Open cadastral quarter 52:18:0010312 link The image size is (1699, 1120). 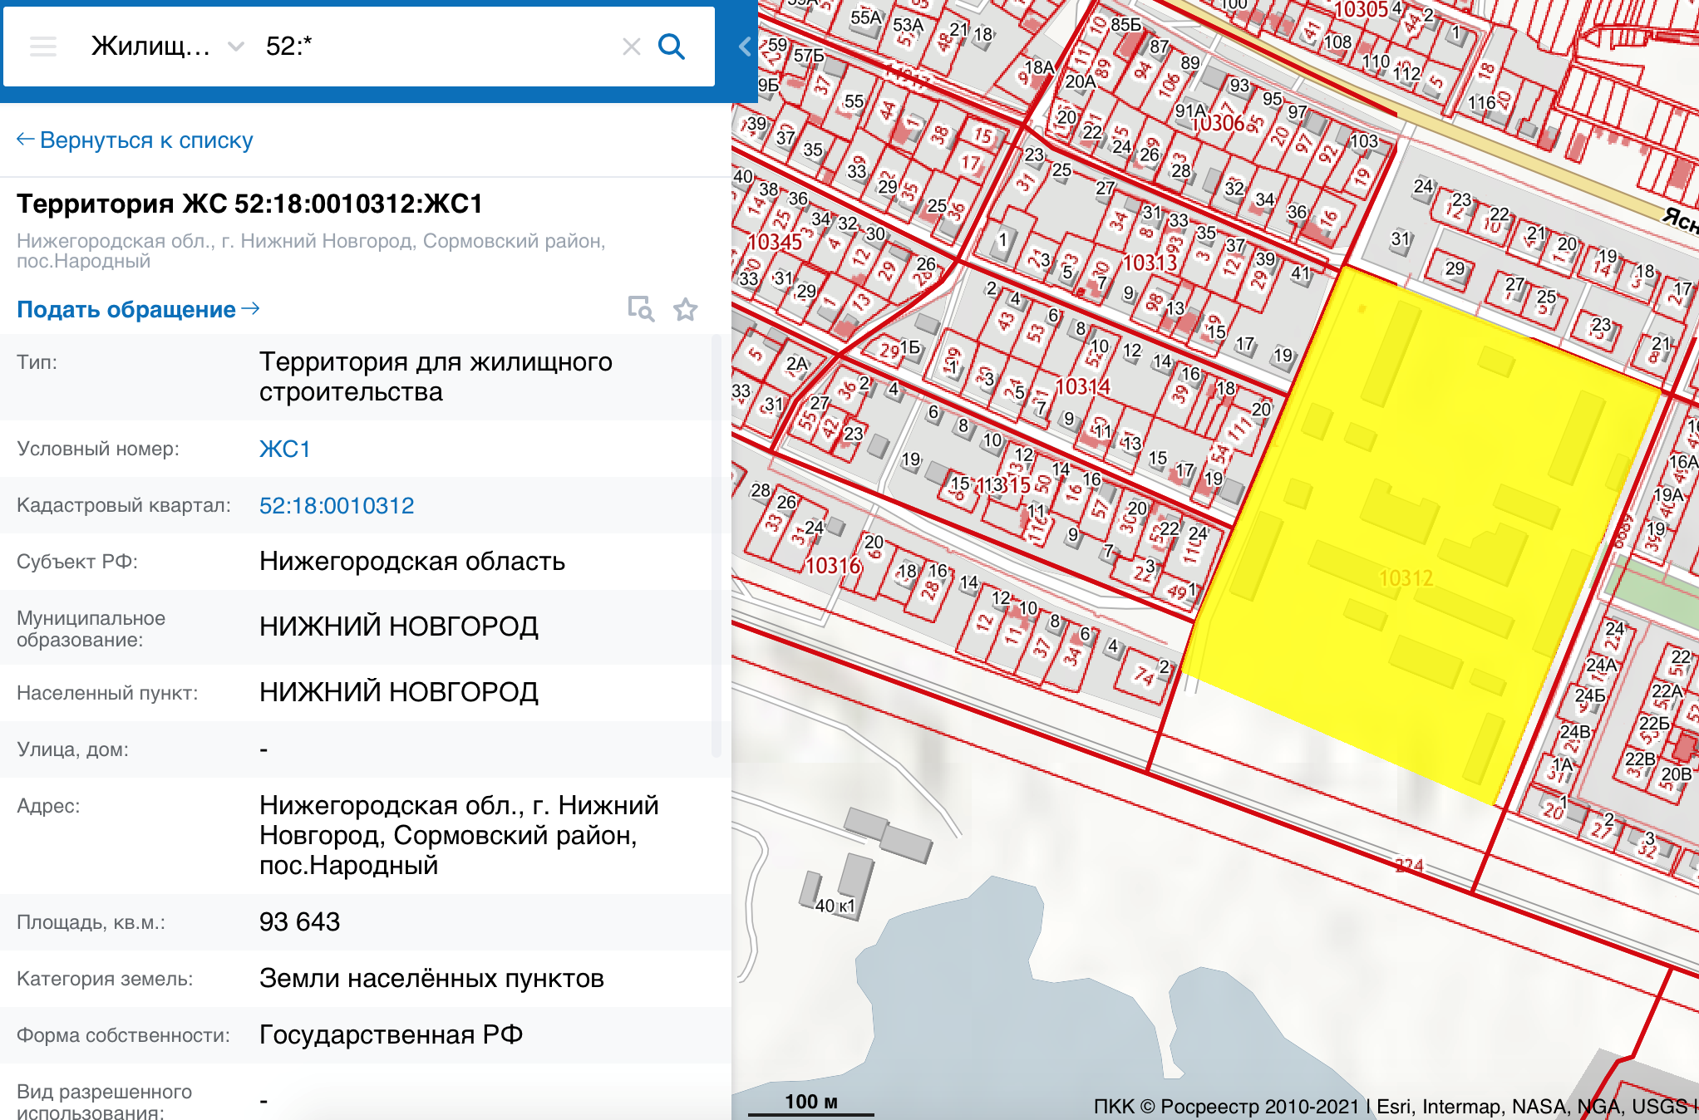pyautogui.click(x=336, y=505)
